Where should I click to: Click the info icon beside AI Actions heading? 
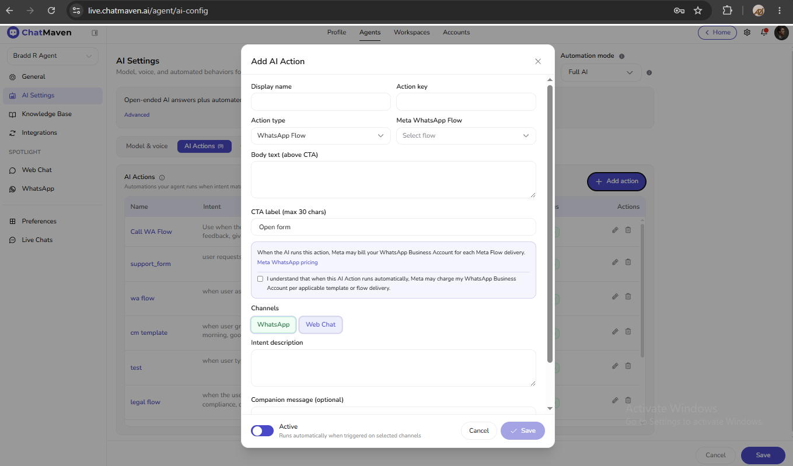tap(162, 177)
